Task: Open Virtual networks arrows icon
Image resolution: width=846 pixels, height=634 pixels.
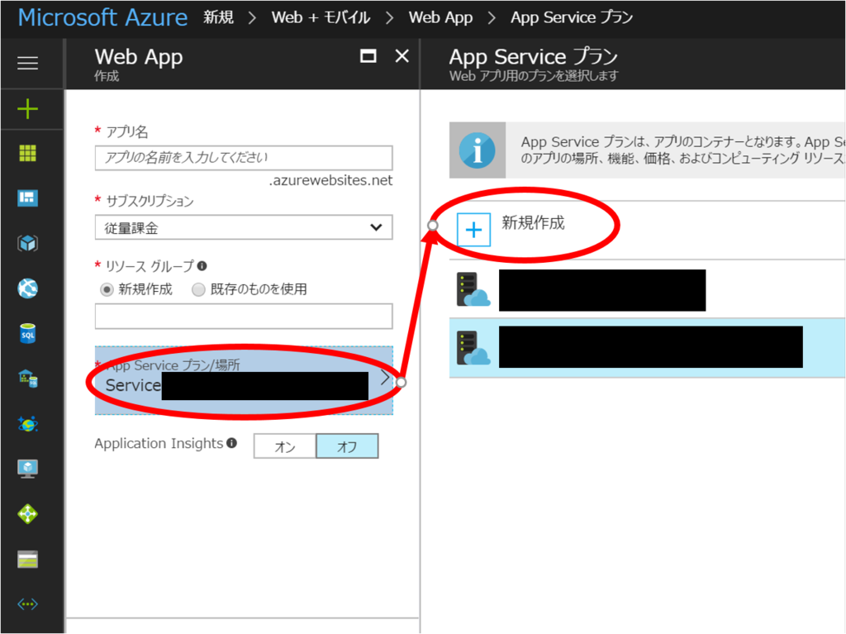Action: coord(27,603)
